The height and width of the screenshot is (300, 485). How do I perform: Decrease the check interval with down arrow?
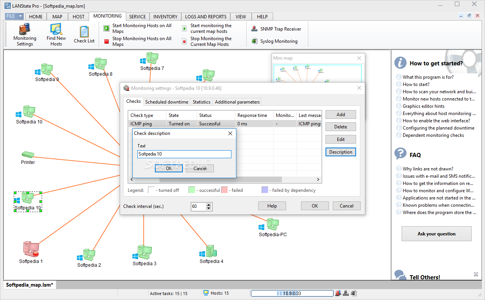tap(208, 208)
